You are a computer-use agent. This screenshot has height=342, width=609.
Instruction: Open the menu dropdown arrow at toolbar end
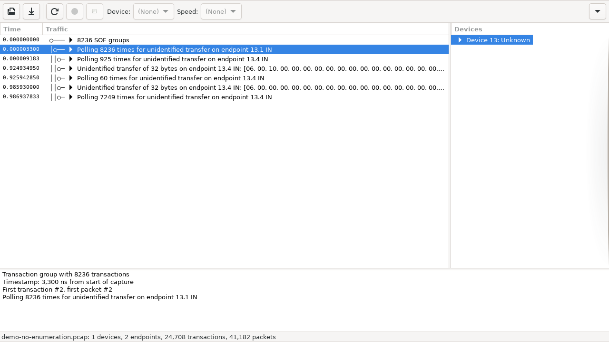[598, 11]
